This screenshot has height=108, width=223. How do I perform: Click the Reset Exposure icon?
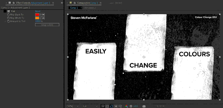pos(131,106)
